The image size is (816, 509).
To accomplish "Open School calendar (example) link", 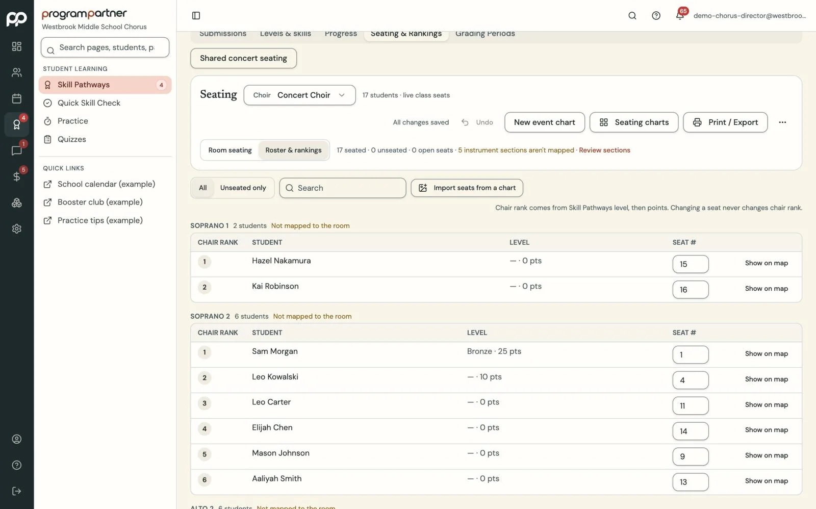I will click(105, 184).
